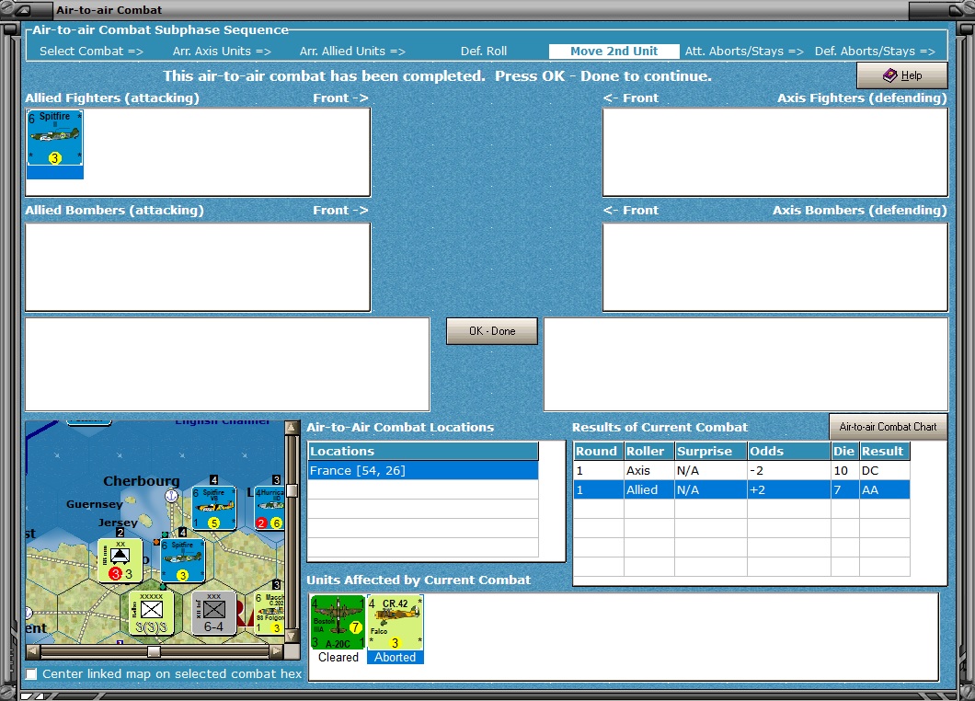This screenshot has height=701, width=975.
Task: Select the Macchi C.202 counter on map
Action: click(x=270, y=614)
